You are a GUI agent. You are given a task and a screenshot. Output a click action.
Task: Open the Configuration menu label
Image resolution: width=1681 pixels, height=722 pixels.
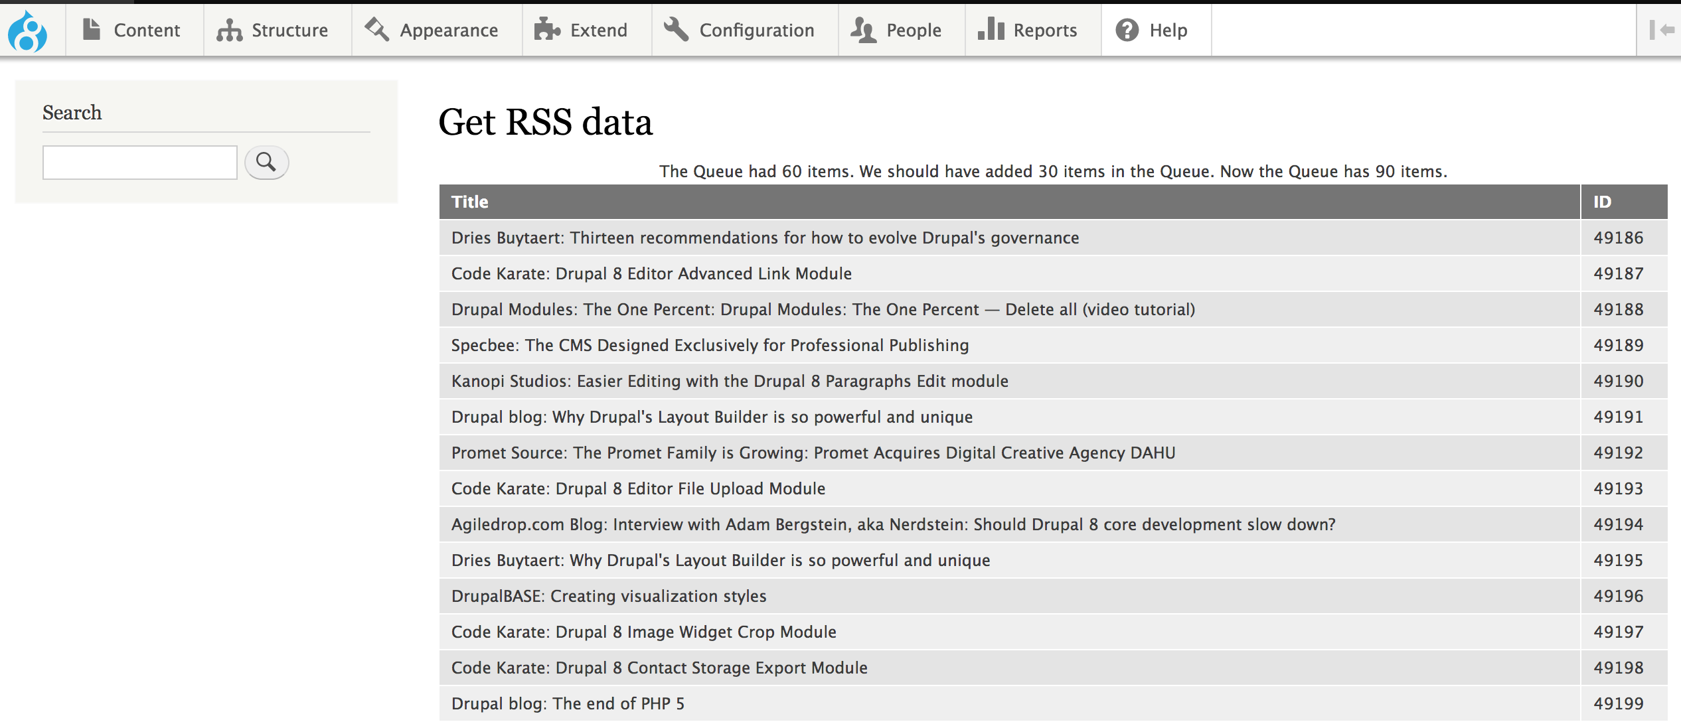(x=757, y=30)
